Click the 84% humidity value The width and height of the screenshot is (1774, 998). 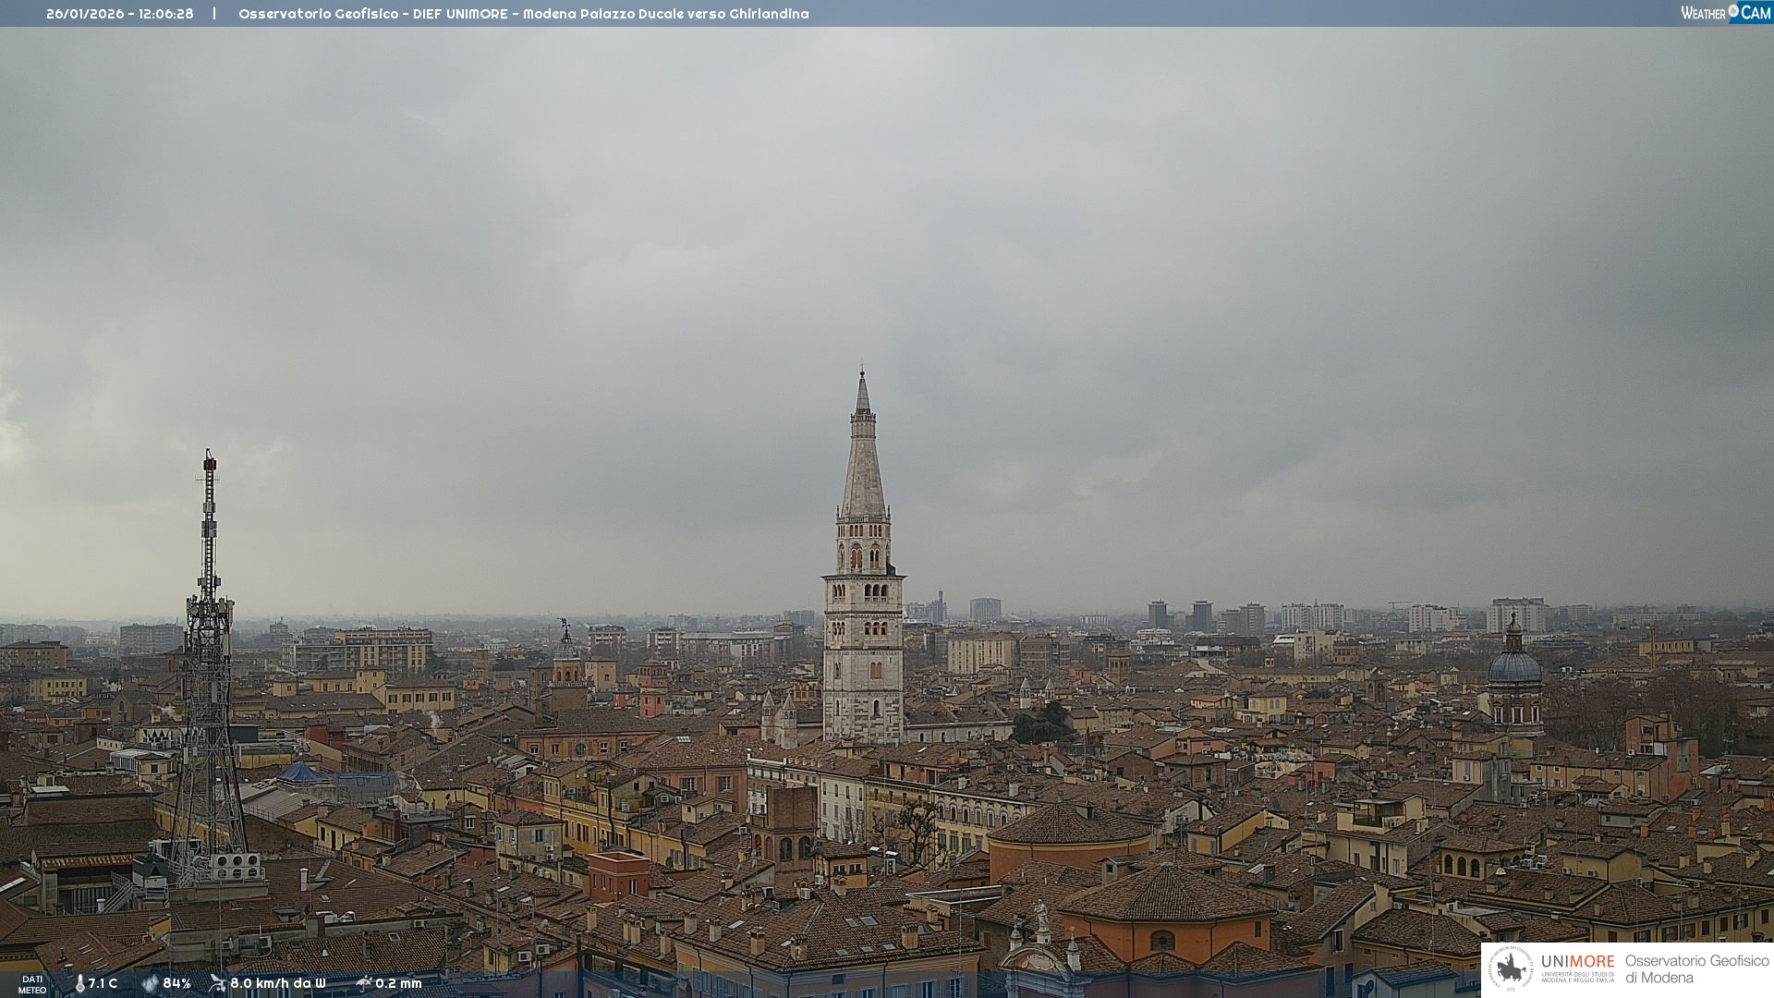pos(176,983)
